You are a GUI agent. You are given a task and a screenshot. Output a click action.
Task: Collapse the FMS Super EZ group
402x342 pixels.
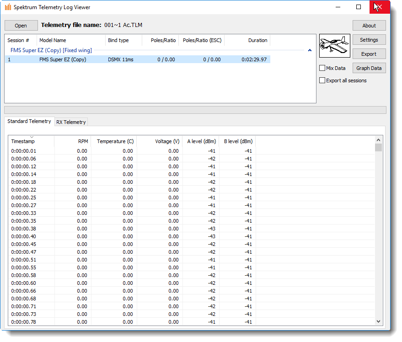point(310,50)
